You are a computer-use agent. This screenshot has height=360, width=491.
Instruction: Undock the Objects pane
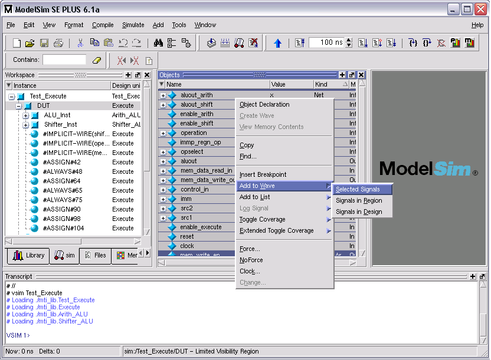click(352, 75)
